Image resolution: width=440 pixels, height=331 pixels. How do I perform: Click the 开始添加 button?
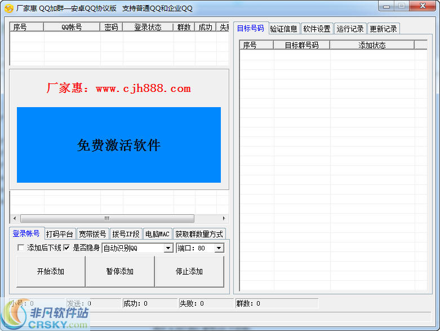(x=51, y=271)
